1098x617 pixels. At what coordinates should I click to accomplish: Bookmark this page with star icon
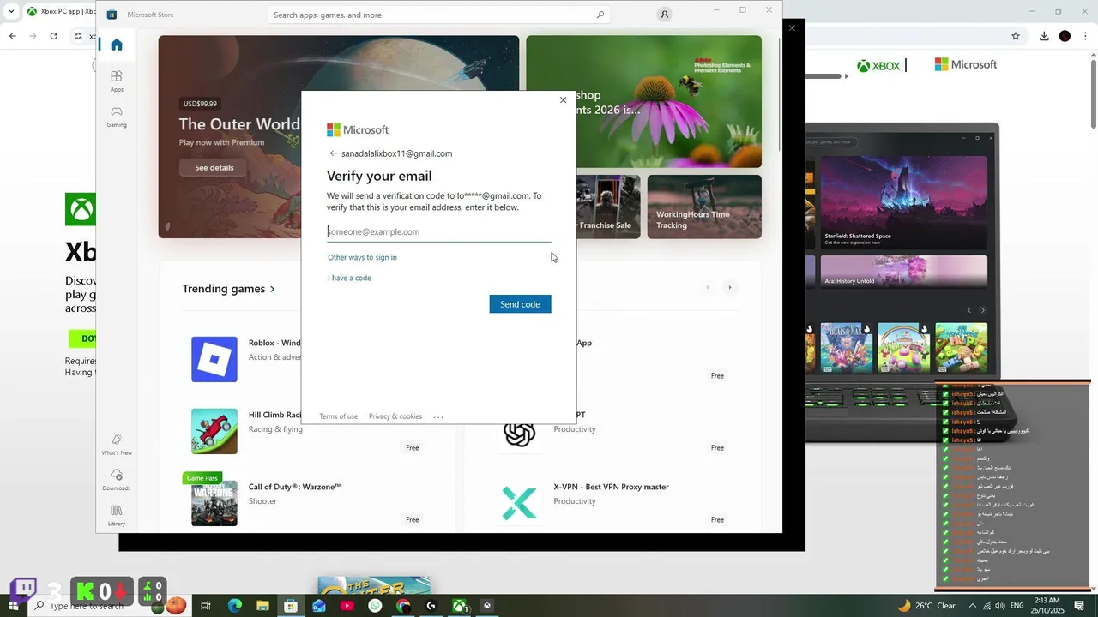point(1016,36)
